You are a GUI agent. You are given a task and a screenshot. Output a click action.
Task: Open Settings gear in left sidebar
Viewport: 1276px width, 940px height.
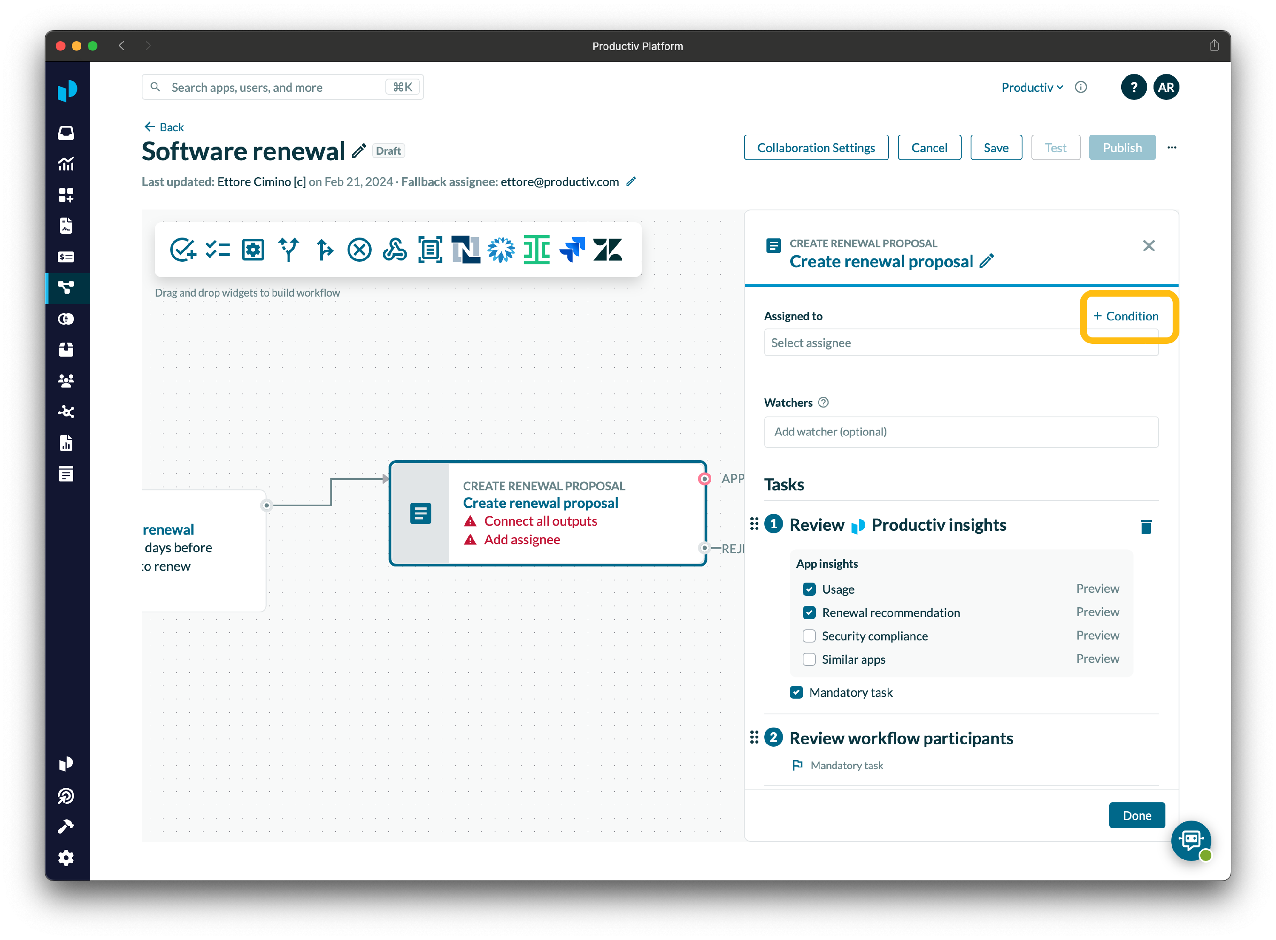click(x=66, y=857)
